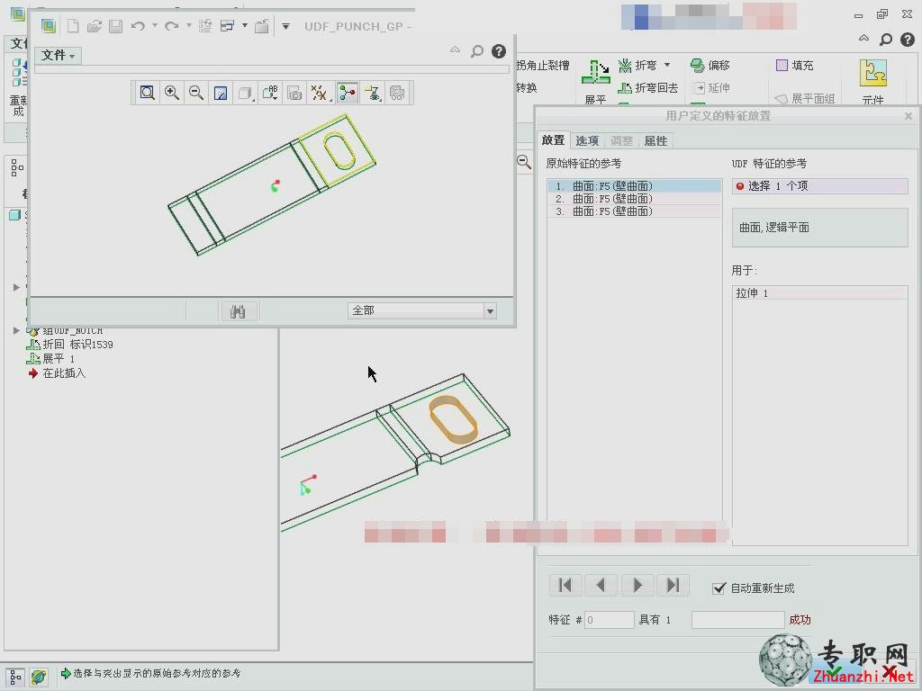Click the 延伸 extend tool
Viewport: 922px width, 691px height.
coord(712,88)
